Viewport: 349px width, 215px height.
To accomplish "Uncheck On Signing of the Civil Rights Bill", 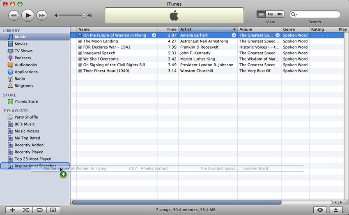I will coord(80,65).
